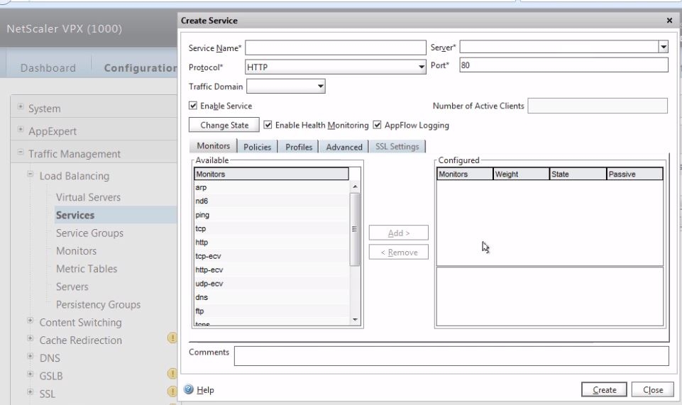Switch to the Monitors tab

213,146
